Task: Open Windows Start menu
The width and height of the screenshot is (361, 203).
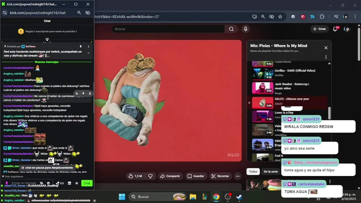Action: (x=122, y=197)
